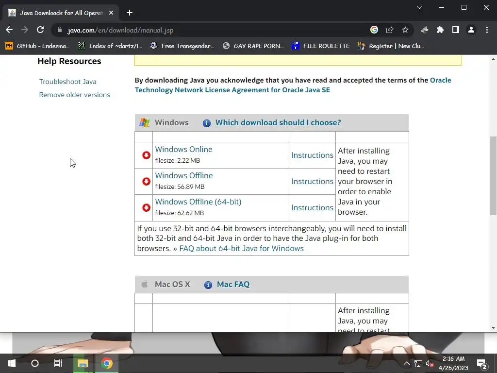Close the Java Downloads tab

coord(111,13)
